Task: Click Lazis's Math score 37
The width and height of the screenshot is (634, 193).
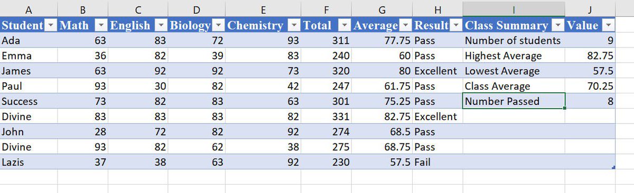Action: click(82, 162)
